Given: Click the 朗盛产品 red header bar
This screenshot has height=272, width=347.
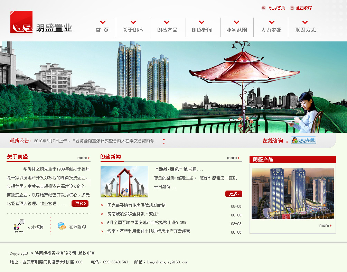Looking at the screenshot, I should point(292,159).
